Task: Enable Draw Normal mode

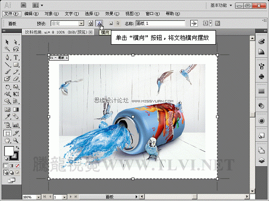Action: 6,172
